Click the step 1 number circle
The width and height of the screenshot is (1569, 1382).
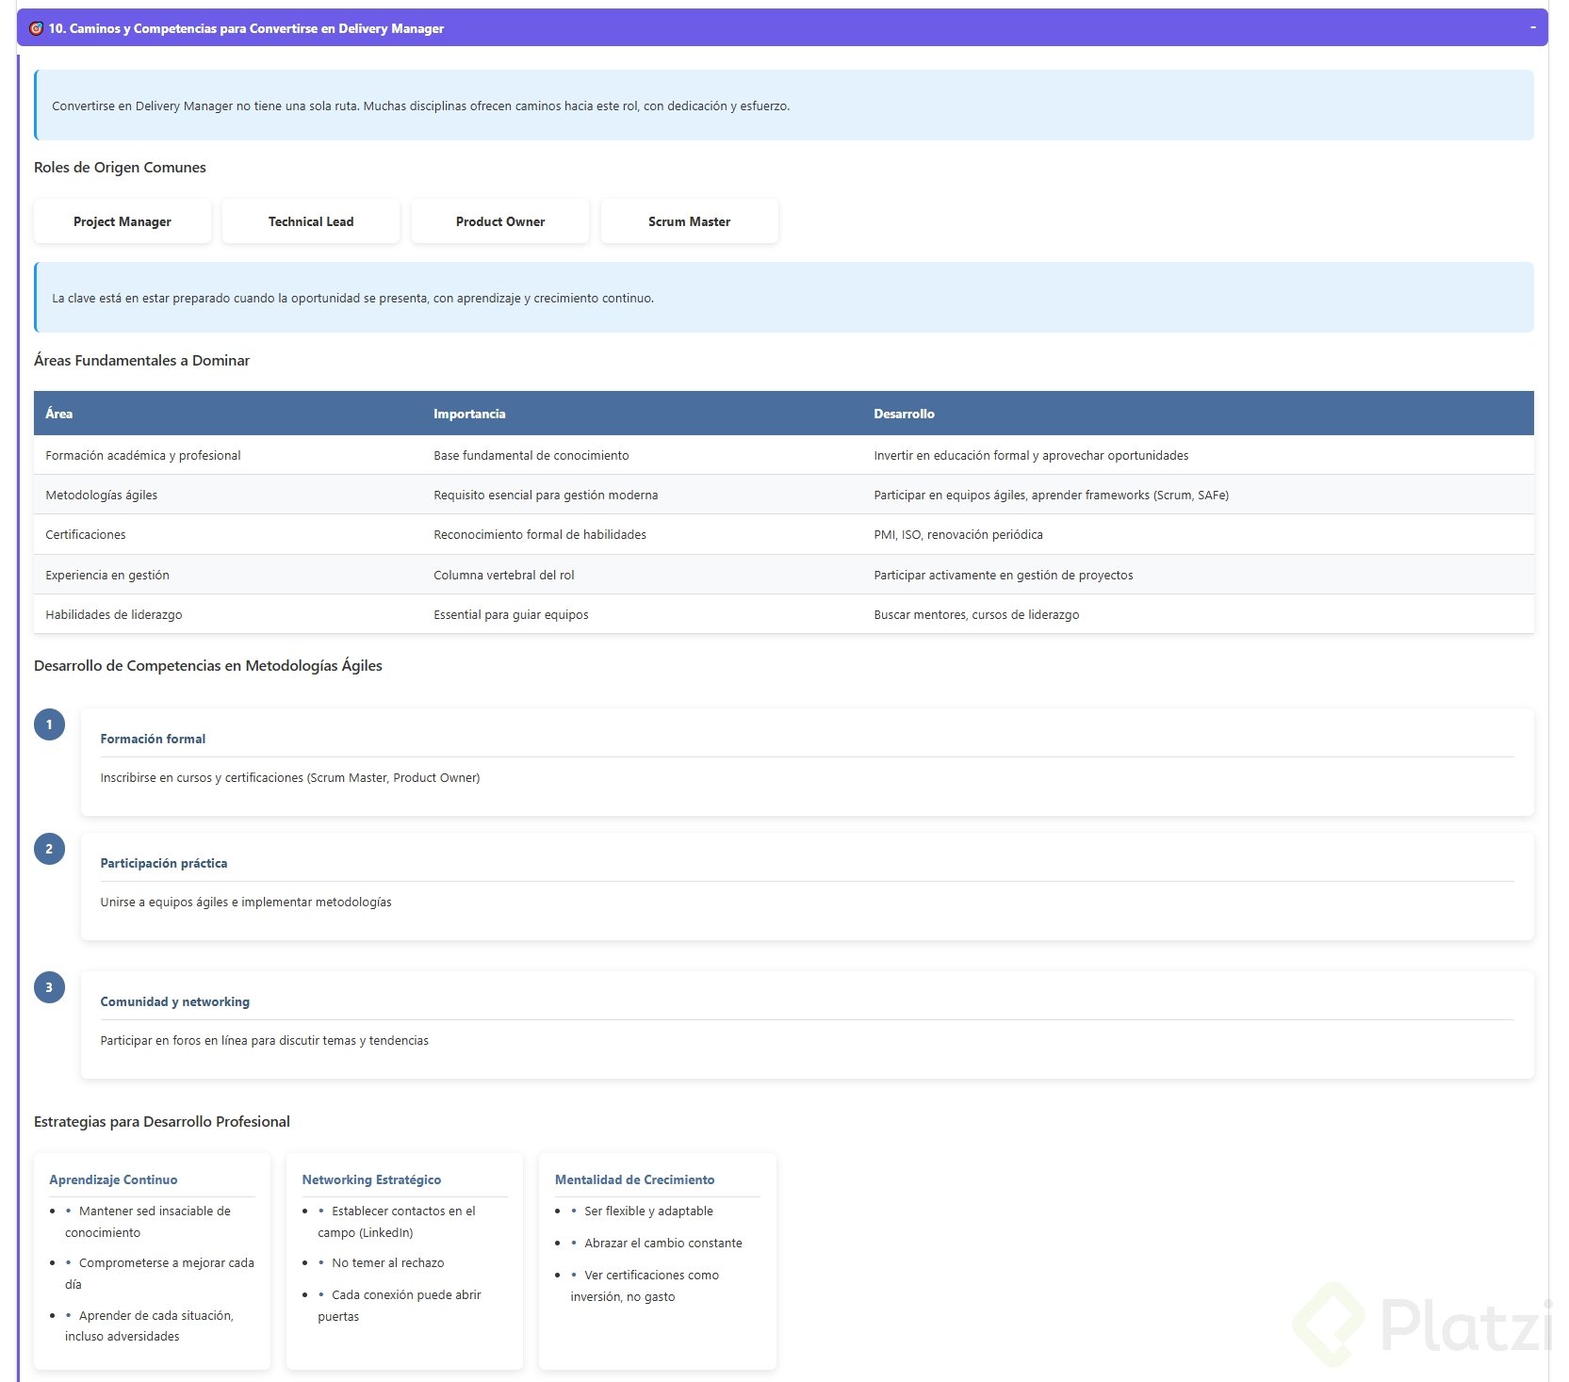coord(49,724)
